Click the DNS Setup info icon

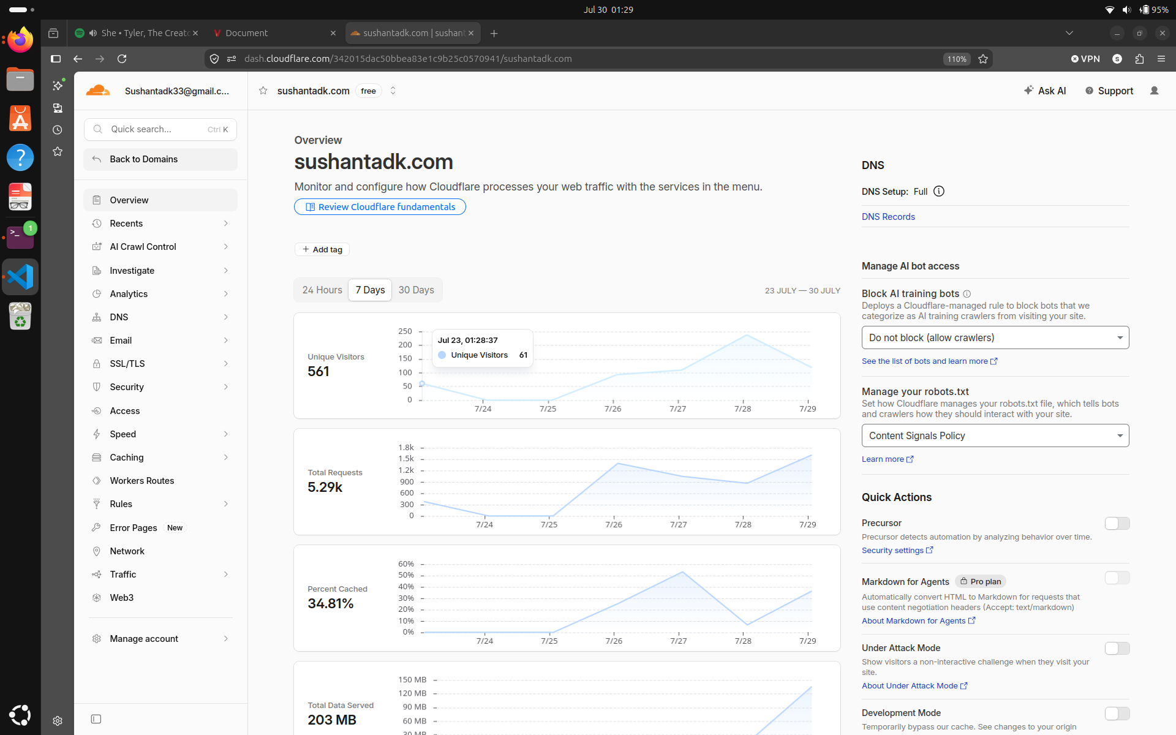click(x=939, y=191)
